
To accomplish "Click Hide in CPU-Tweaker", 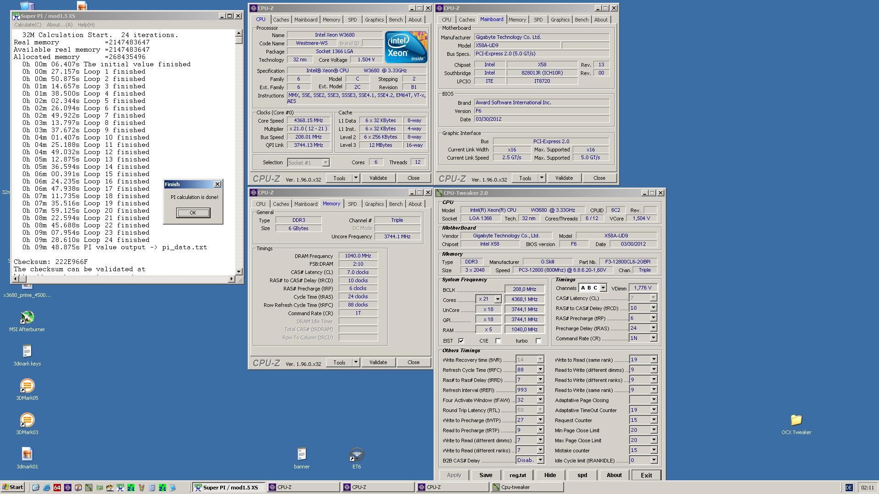I will 550,475.
